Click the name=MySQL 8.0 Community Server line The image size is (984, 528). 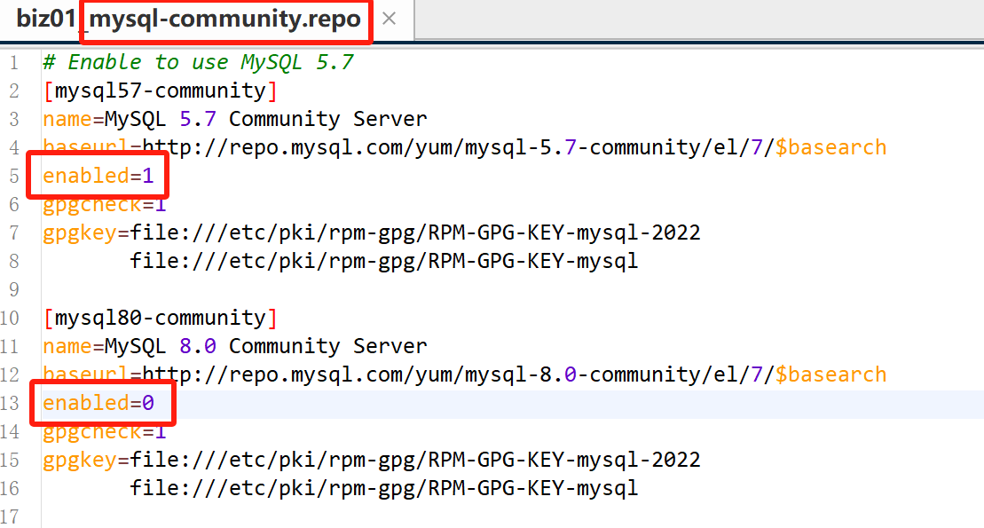point(235,347)
